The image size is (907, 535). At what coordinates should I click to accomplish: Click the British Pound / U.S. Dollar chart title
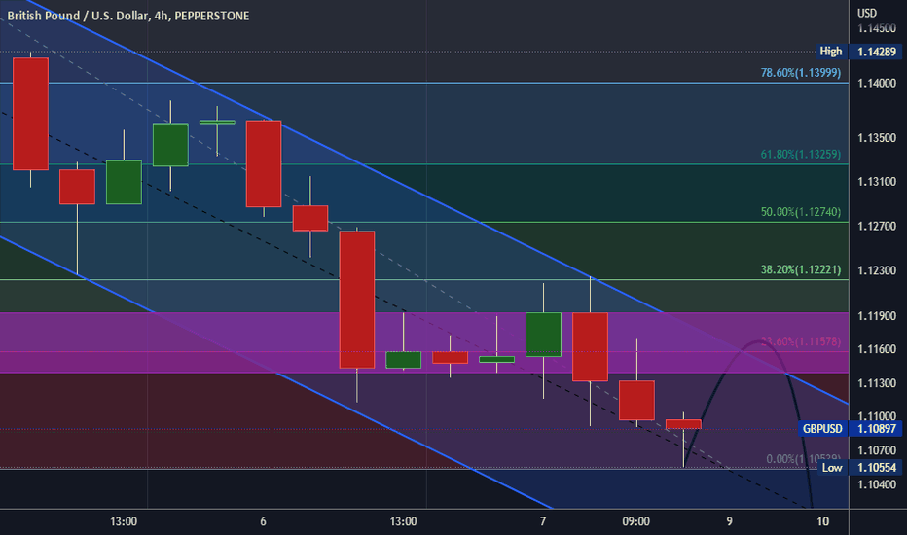[127, 16]
